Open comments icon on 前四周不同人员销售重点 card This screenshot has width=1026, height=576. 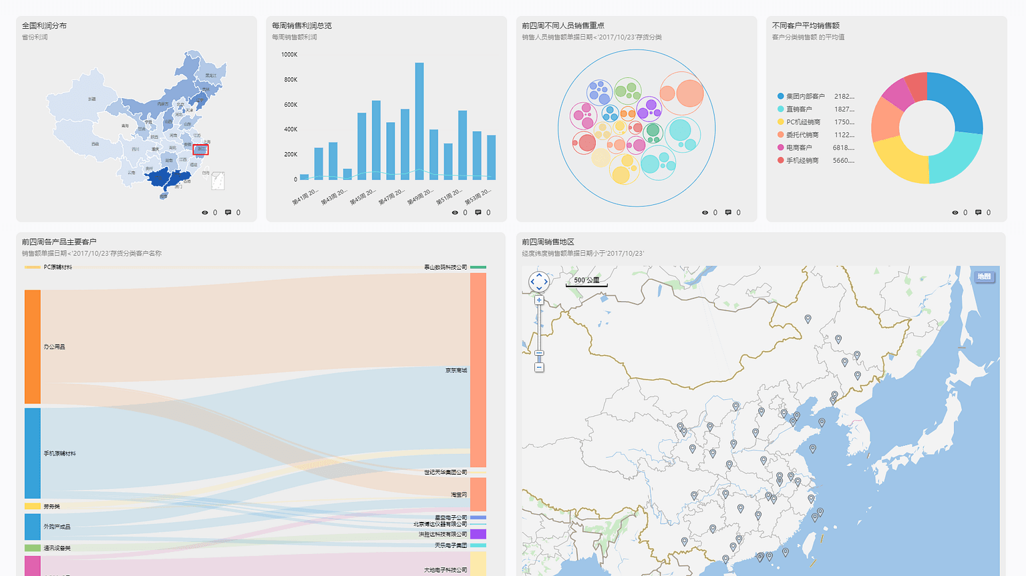click(x=728, y=213)
